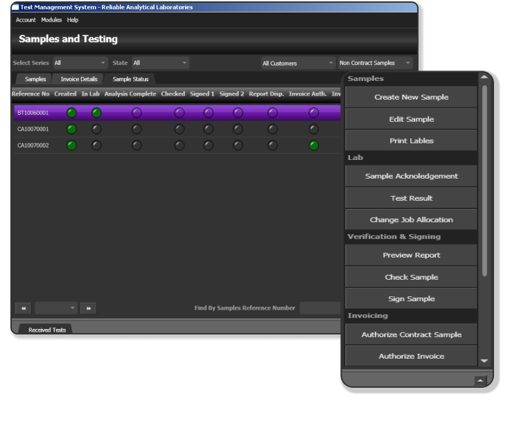Toggle Signed 1 status light for CA10070001
519x430 pixels.
click(x=209, y=129)
